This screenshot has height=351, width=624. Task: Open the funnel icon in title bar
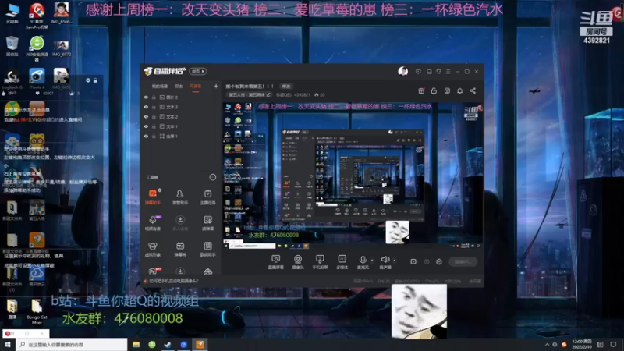click(438, 72)
